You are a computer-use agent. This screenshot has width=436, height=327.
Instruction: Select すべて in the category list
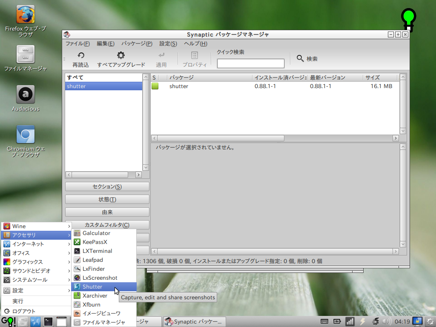103,77
